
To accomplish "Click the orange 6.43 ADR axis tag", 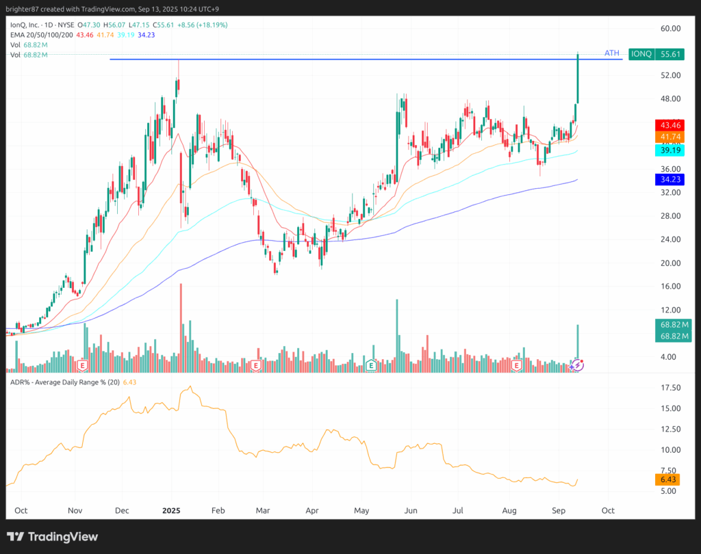I will pyautogui.click(x=667, y=479).
